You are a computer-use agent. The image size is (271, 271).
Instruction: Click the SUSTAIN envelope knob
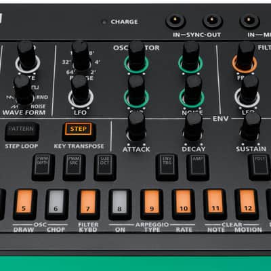coord(250,127)
